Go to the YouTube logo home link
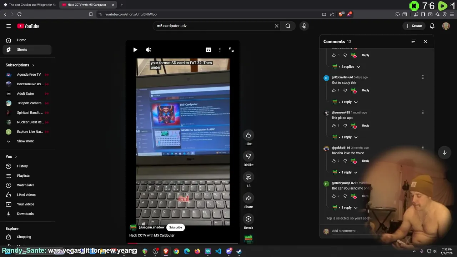This screenshot has width=457, height=257. (x=28, y=26)
